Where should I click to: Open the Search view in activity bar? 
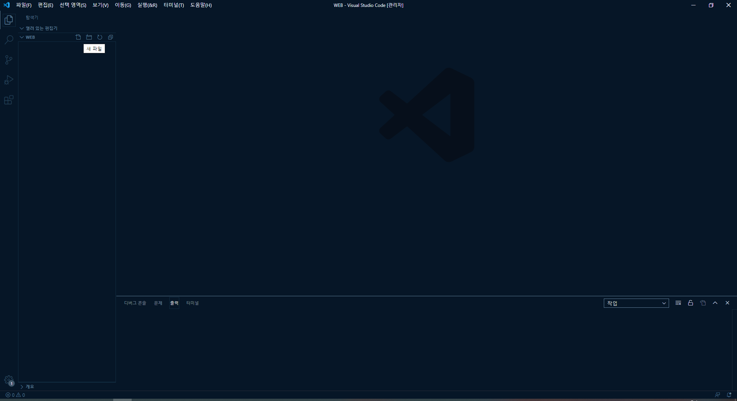[9, 40]
